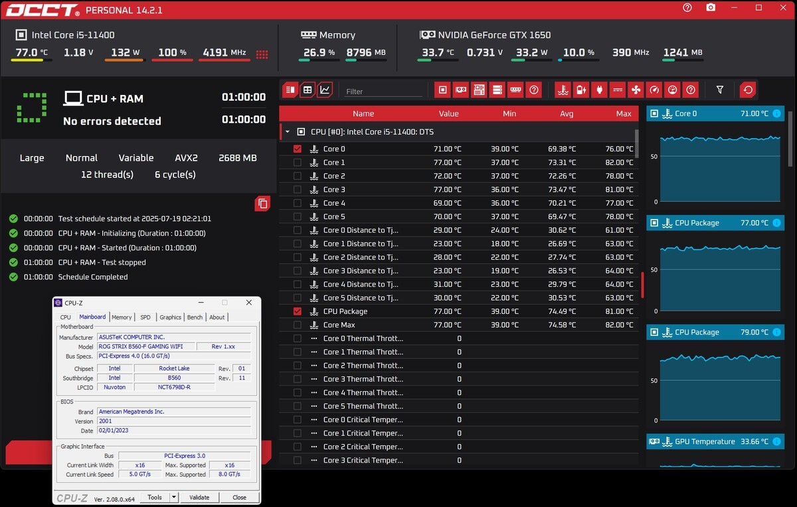797x507 pixels.
Task: Check the Core 0 Thermal Throttling checkbox
Action: 297,338
